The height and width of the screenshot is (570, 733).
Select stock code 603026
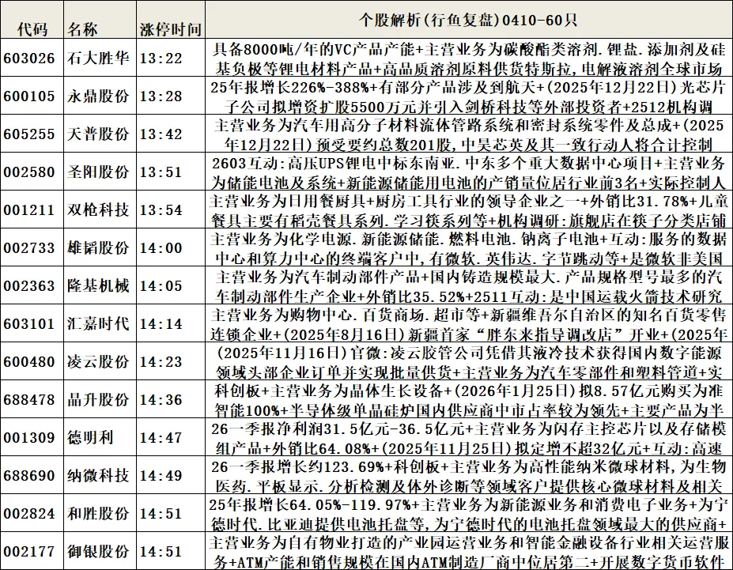tap(29, 59)
